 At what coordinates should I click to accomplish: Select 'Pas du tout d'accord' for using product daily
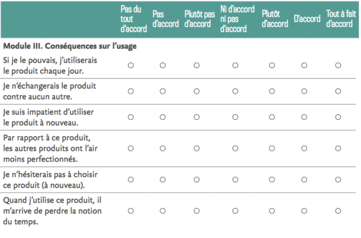[131, 65]
